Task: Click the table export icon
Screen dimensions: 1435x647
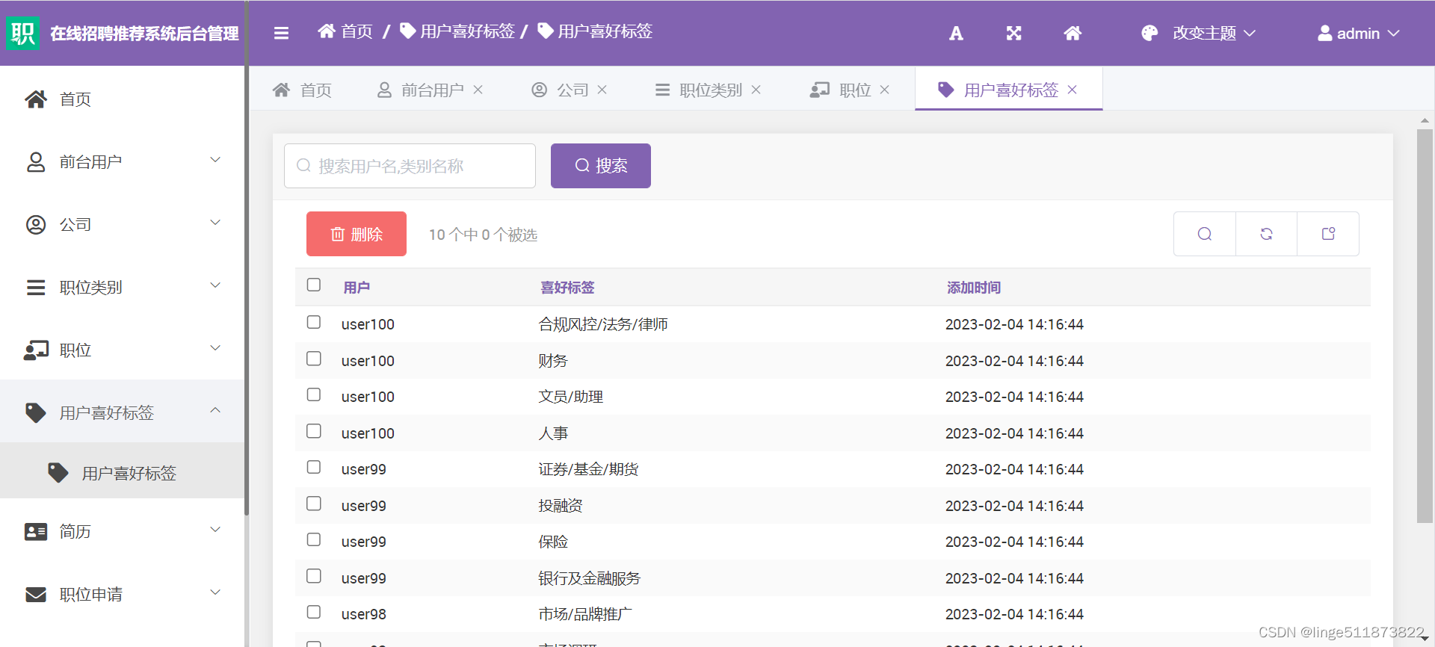Action: tap(1328, 234)
